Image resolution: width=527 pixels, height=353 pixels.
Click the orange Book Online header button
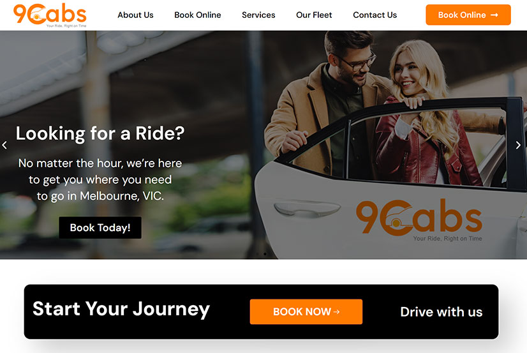coord(468,15)
